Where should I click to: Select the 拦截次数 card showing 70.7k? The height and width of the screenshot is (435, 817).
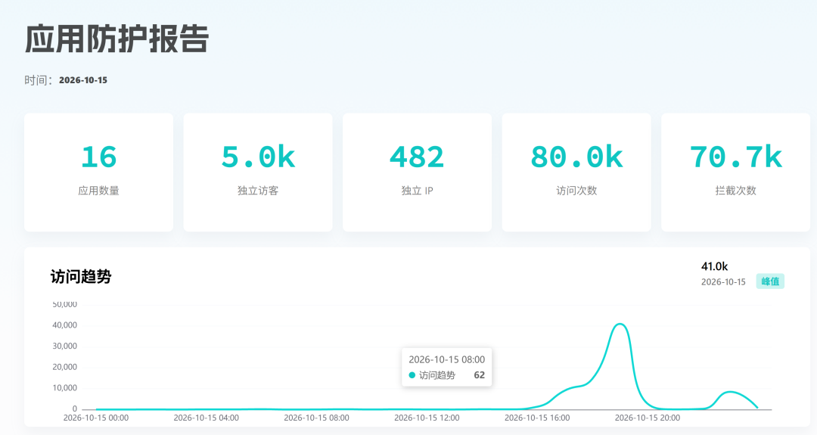coord(736,172)
